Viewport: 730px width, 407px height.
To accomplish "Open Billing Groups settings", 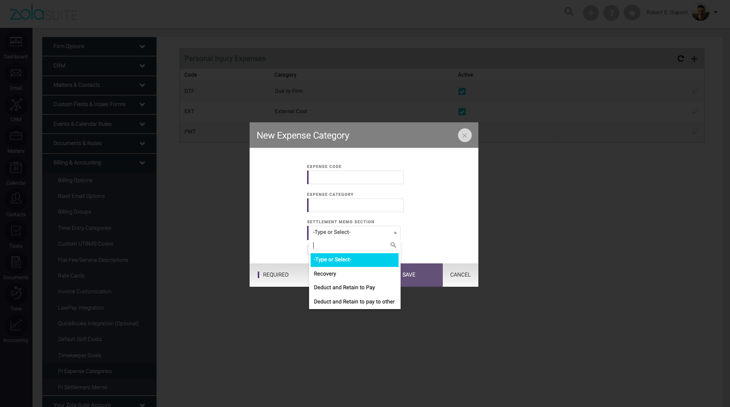I will pos(75,212).
